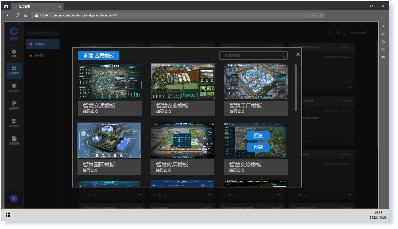Go to the browser home page
398x229 pixels.
26,15
